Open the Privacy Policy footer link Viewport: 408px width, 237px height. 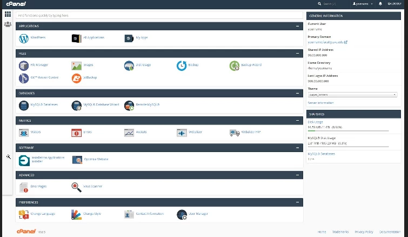(364, 232)
